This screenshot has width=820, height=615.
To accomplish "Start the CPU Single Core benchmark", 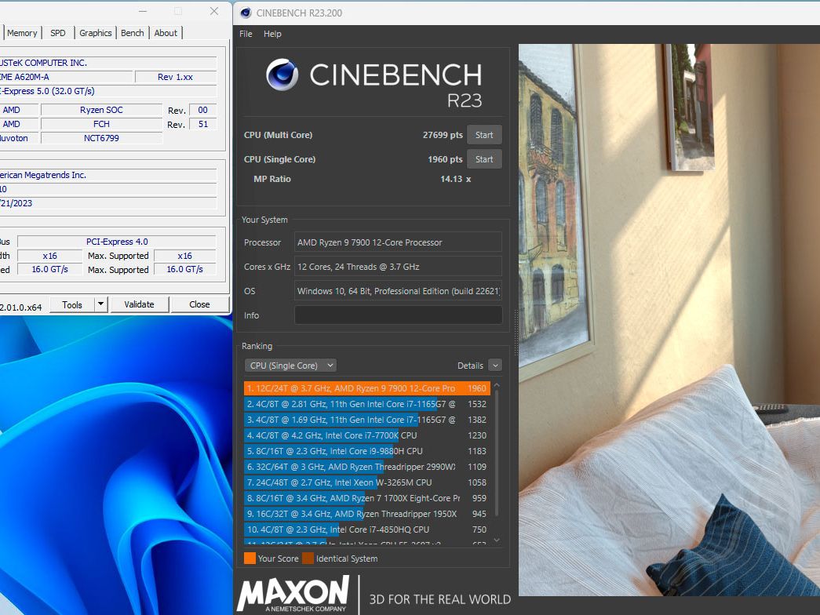I will [484, 158].
